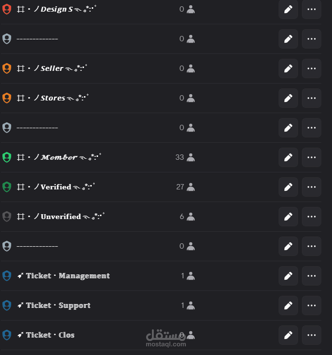The width and height of the screenshot is (332, 355).
Task: View the 6 members of Unverified role
Action: click(187, 217)
